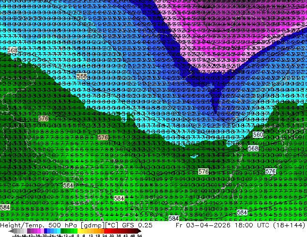Click the 560 height contour label

coord(258,134)
